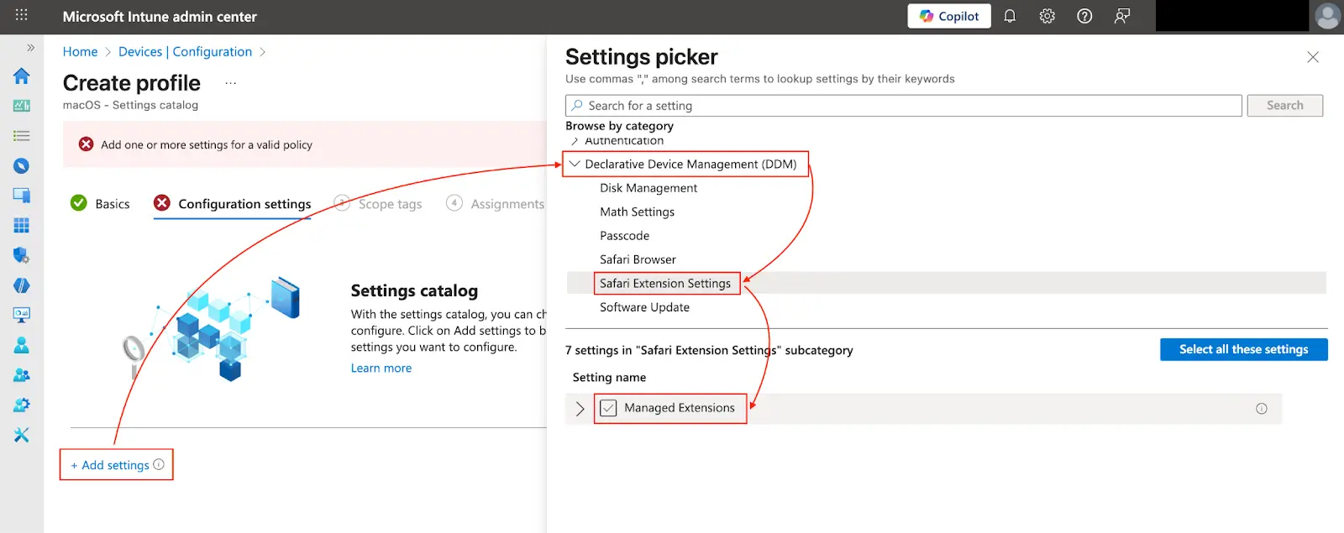Select Safari Extension Settings subcategory
Screen dimensions: 1344x533
tap(665, 284)
